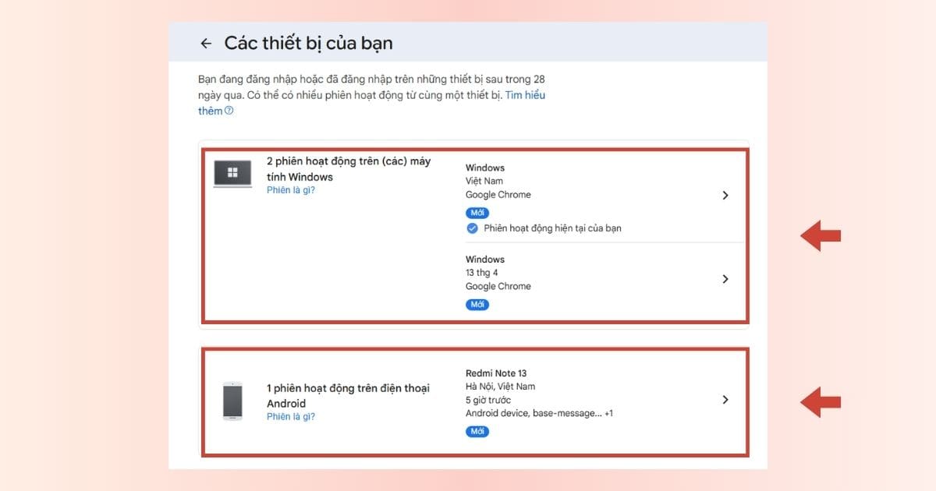Click the 'Mới' badge on the Việt Nam session
This screenshot has height=491, width=936.
click(477, 213)
